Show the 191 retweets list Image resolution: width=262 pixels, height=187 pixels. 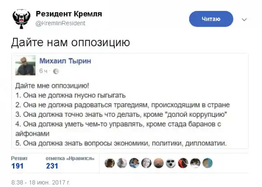(x=17, y=166)
